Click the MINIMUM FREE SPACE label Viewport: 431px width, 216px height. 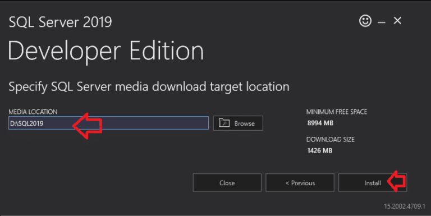(337, 112)
